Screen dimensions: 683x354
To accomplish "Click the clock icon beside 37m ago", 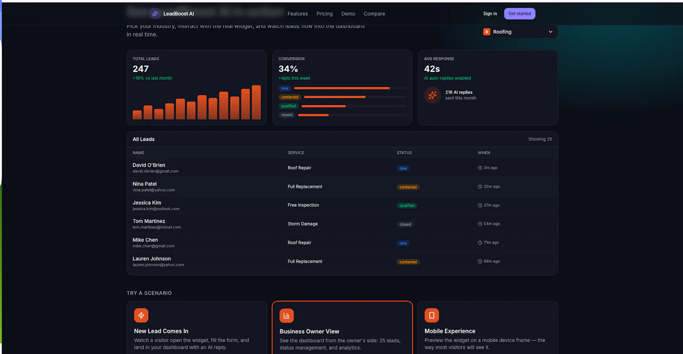I will [480, 206].
